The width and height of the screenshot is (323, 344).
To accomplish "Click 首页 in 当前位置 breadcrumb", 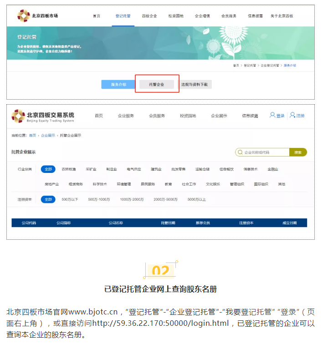I will click(x=32, y=135).
